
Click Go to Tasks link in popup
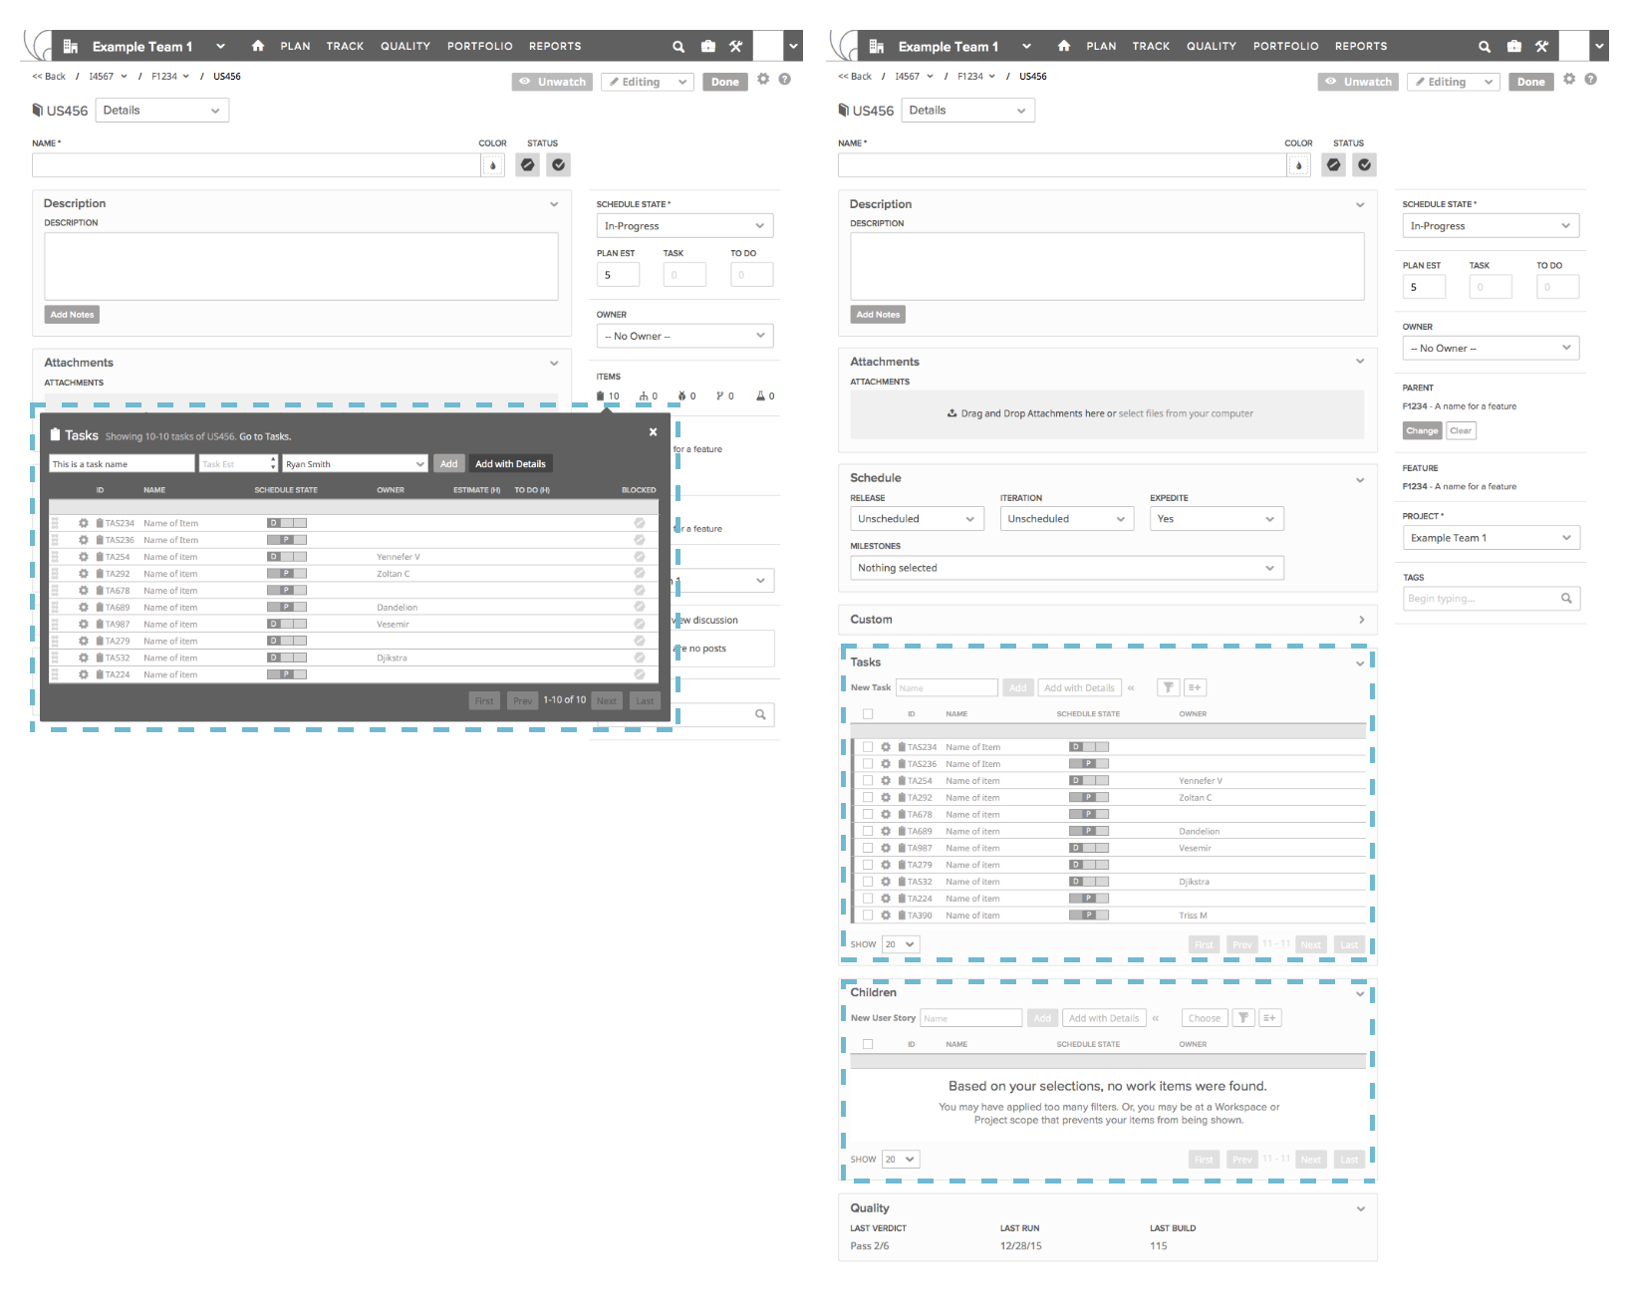point(265,437)
